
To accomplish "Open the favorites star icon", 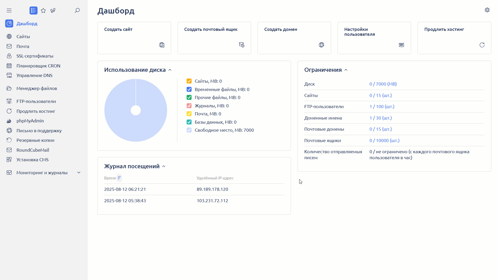I will pyautogui.click(x=43, y=10).
